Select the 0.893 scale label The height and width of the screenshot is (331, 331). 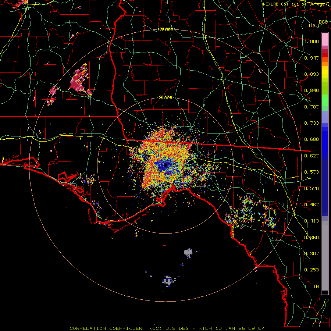pyautogui.click(x=312, y=74)
